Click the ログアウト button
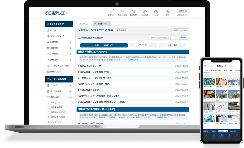 (x=183, y=11)
